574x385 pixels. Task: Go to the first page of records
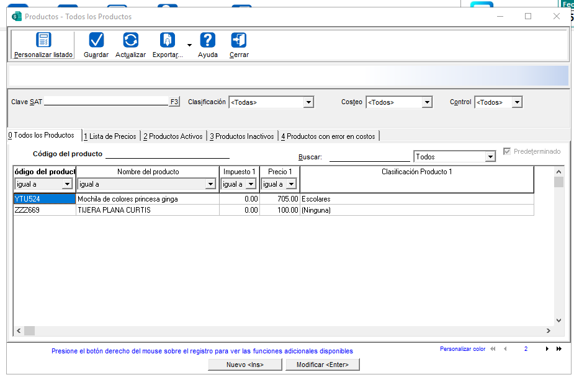(493, 349)
